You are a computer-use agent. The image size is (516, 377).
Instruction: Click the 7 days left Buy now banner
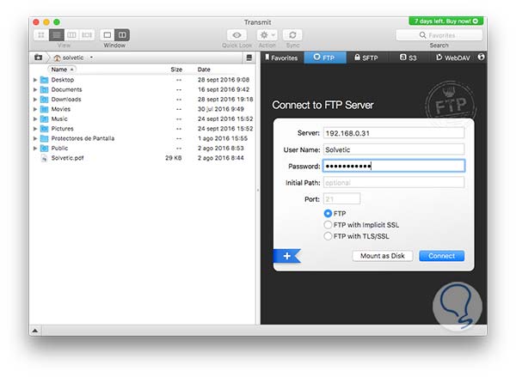(x=445, y=21)
